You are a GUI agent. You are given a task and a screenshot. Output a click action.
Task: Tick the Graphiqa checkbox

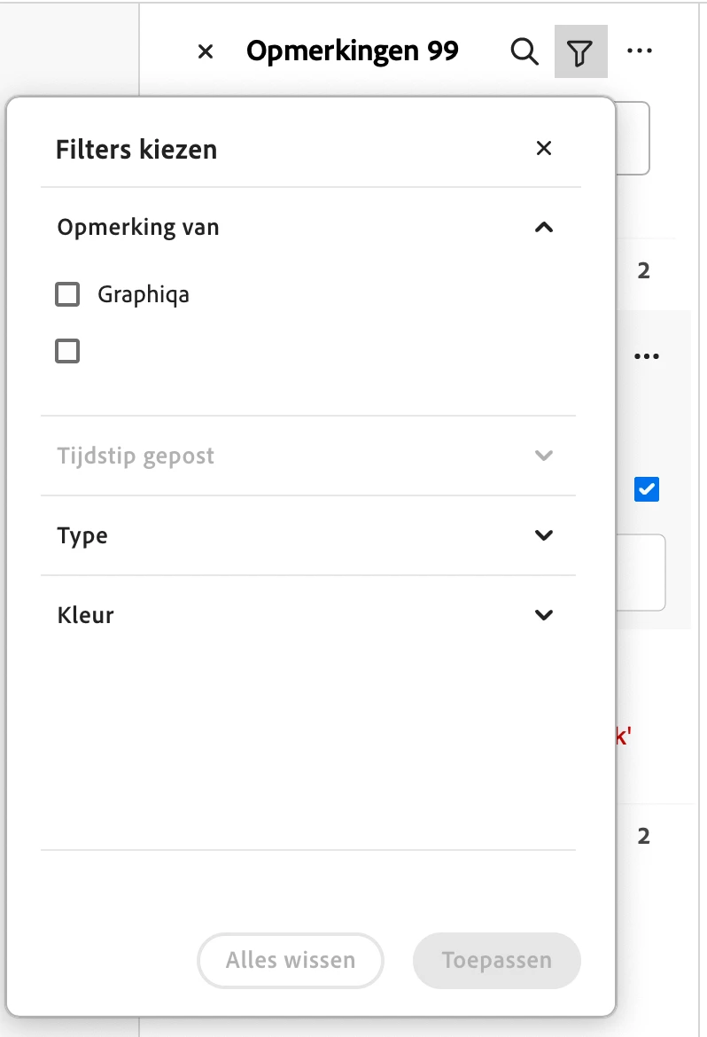[67, 294]
